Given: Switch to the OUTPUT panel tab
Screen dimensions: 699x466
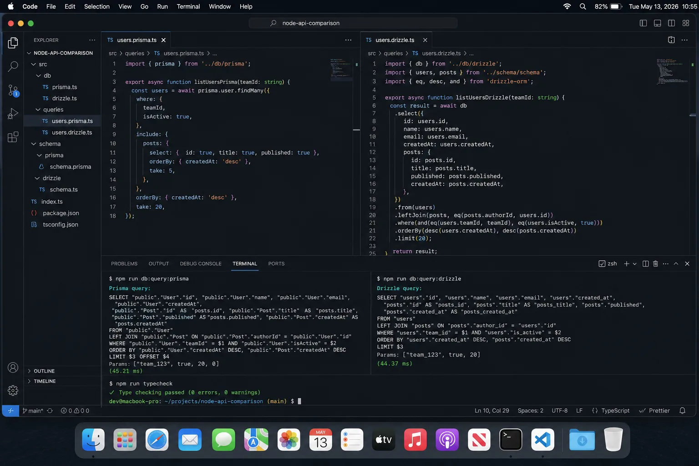Looking at the screenshot, I should pos(159,263).
